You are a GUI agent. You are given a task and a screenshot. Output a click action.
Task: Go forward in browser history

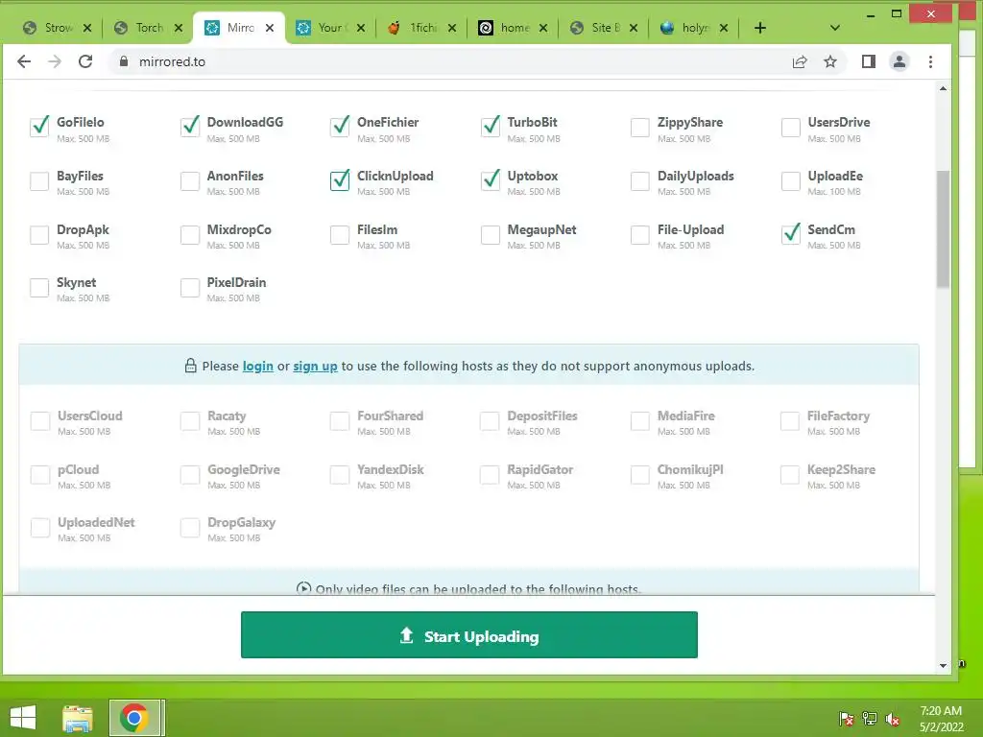click(55, 61)
